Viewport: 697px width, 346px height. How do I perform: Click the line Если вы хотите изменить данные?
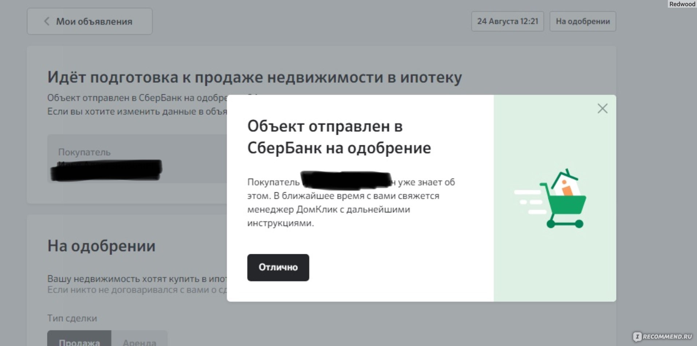coord(137,111)
